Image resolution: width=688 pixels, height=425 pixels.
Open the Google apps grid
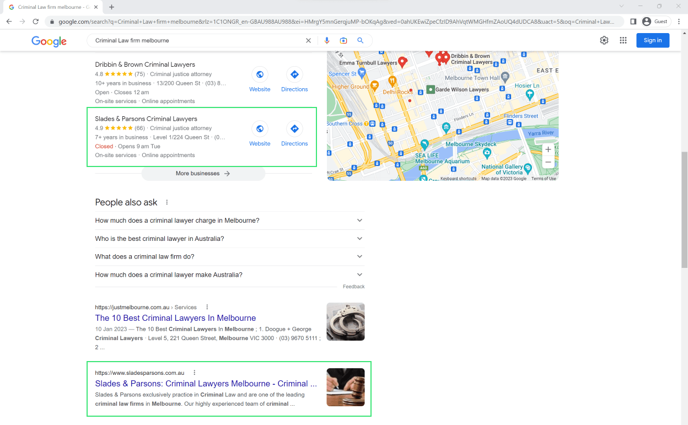623,40
